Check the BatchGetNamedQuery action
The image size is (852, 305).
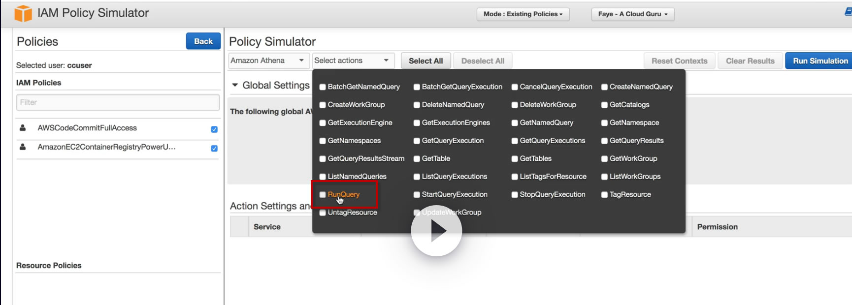tap(323, 87)
